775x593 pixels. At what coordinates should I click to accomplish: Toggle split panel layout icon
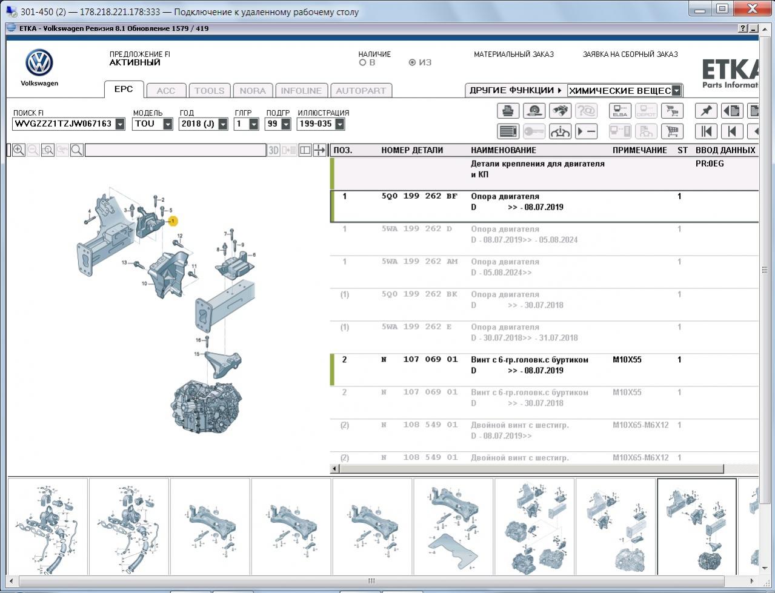(x=305, y=150)
